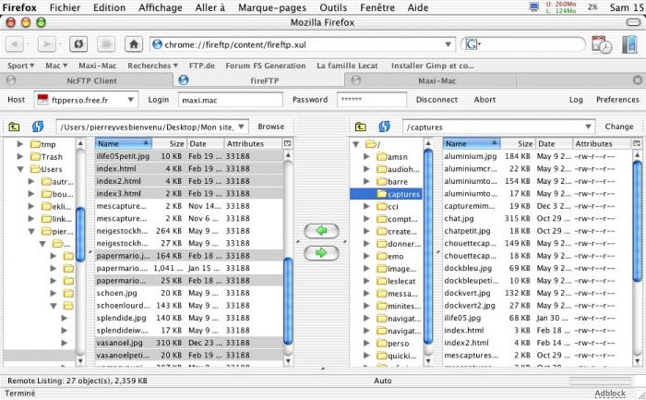This screenshot has height=400, width=646.
Task: Open the Log view
Action: pyautogui.click(x=576, y=100)
